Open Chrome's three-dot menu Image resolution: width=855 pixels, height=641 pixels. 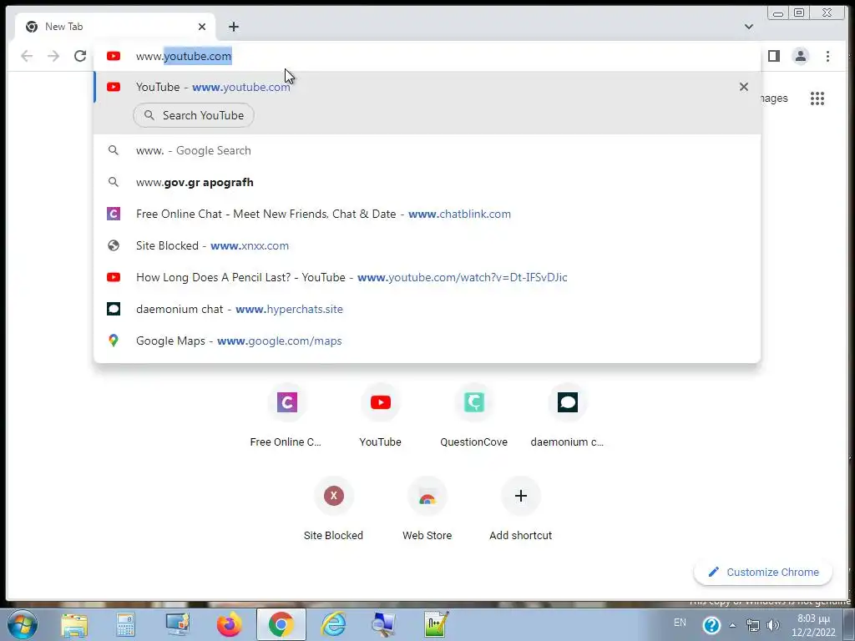(x=827, y=56)
